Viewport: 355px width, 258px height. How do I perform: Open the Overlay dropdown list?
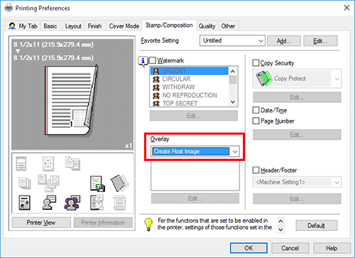pyautogui.click(x=235, y=152)
